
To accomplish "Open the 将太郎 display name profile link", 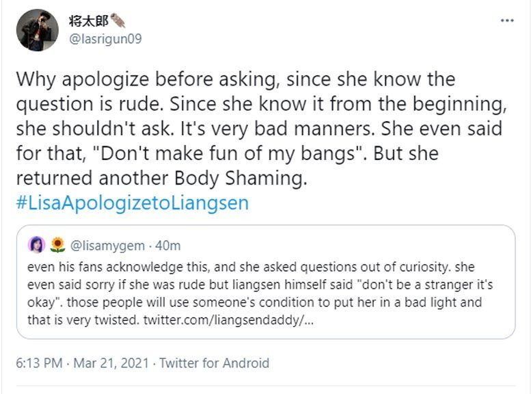I will [88, 21].
